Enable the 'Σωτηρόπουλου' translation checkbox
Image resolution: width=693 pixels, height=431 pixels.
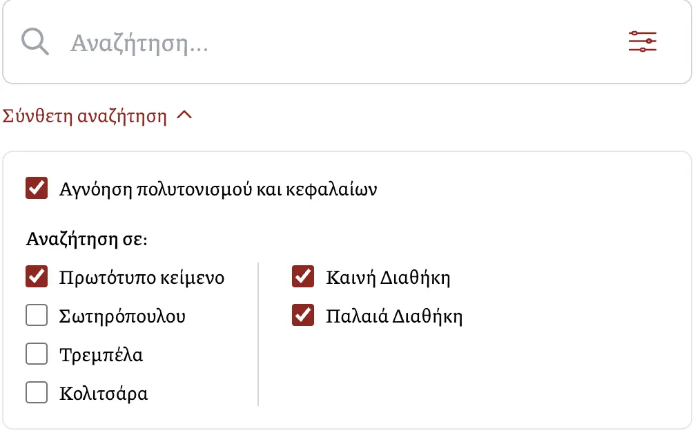pyautogui.click(x=37, y=316)
